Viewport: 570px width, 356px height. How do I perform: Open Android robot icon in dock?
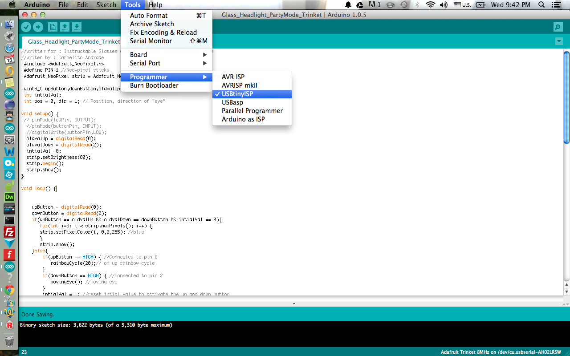(9, 186)
